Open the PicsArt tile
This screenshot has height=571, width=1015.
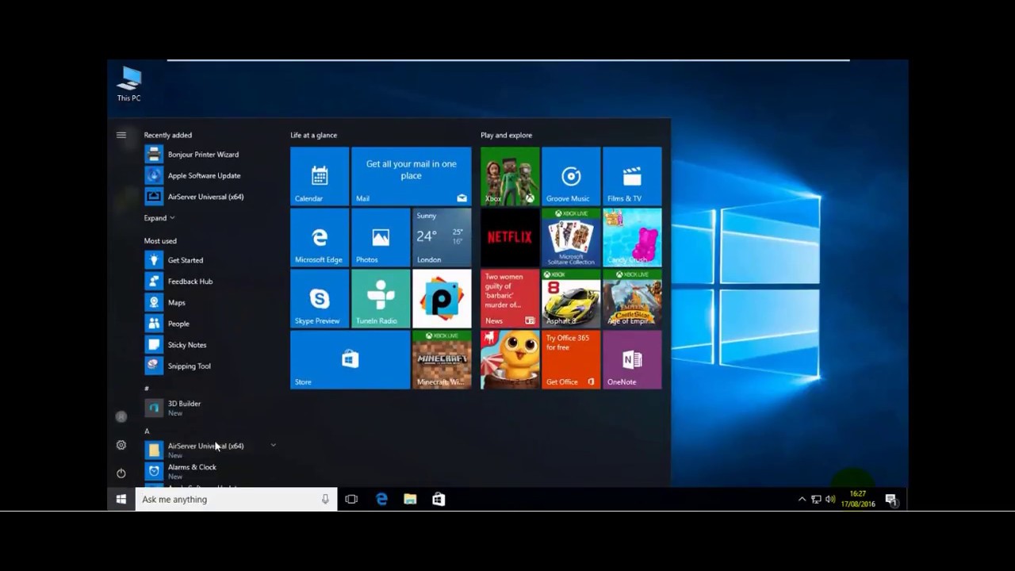coord(442,298)
